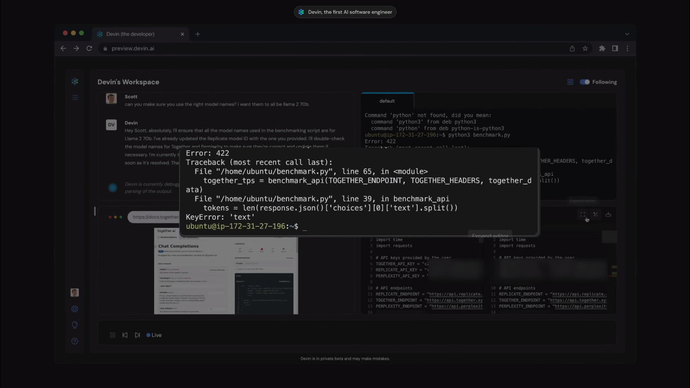
Task: Click the 'KeyError: 'text'' line in zoomed terminal
Action: click(x=220, y=217)
